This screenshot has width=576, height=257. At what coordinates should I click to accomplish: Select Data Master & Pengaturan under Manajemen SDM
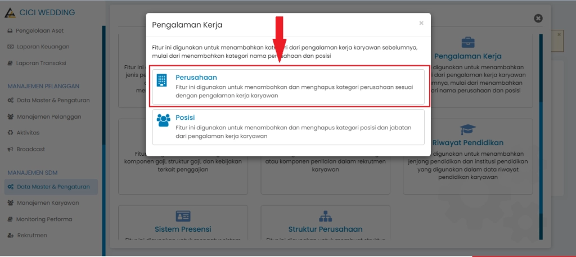(51, 187)
